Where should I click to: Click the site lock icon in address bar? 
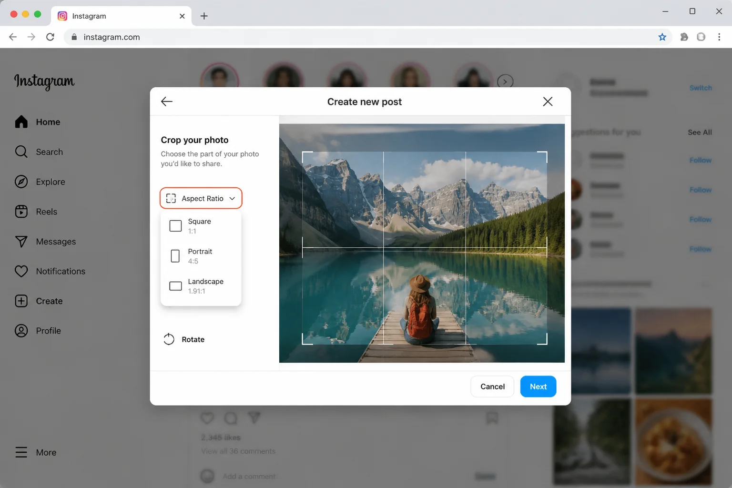tap(74, 37)
